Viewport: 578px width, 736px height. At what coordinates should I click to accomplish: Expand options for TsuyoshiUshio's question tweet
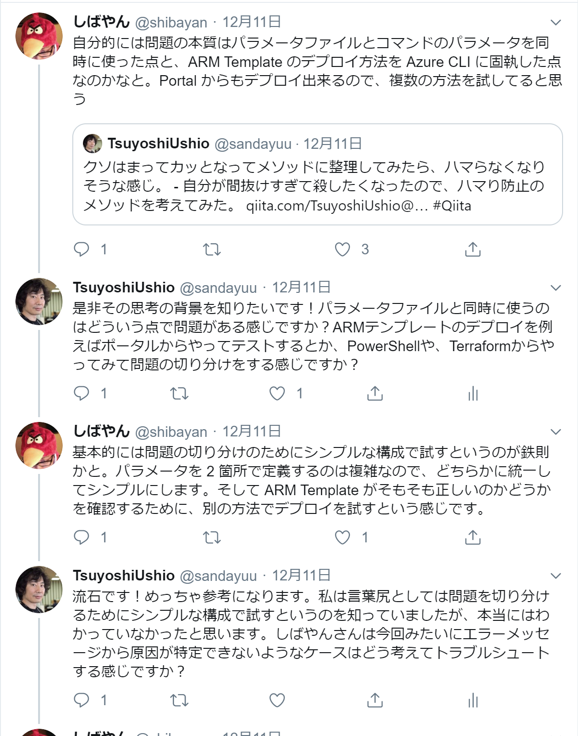pos(555,287)
